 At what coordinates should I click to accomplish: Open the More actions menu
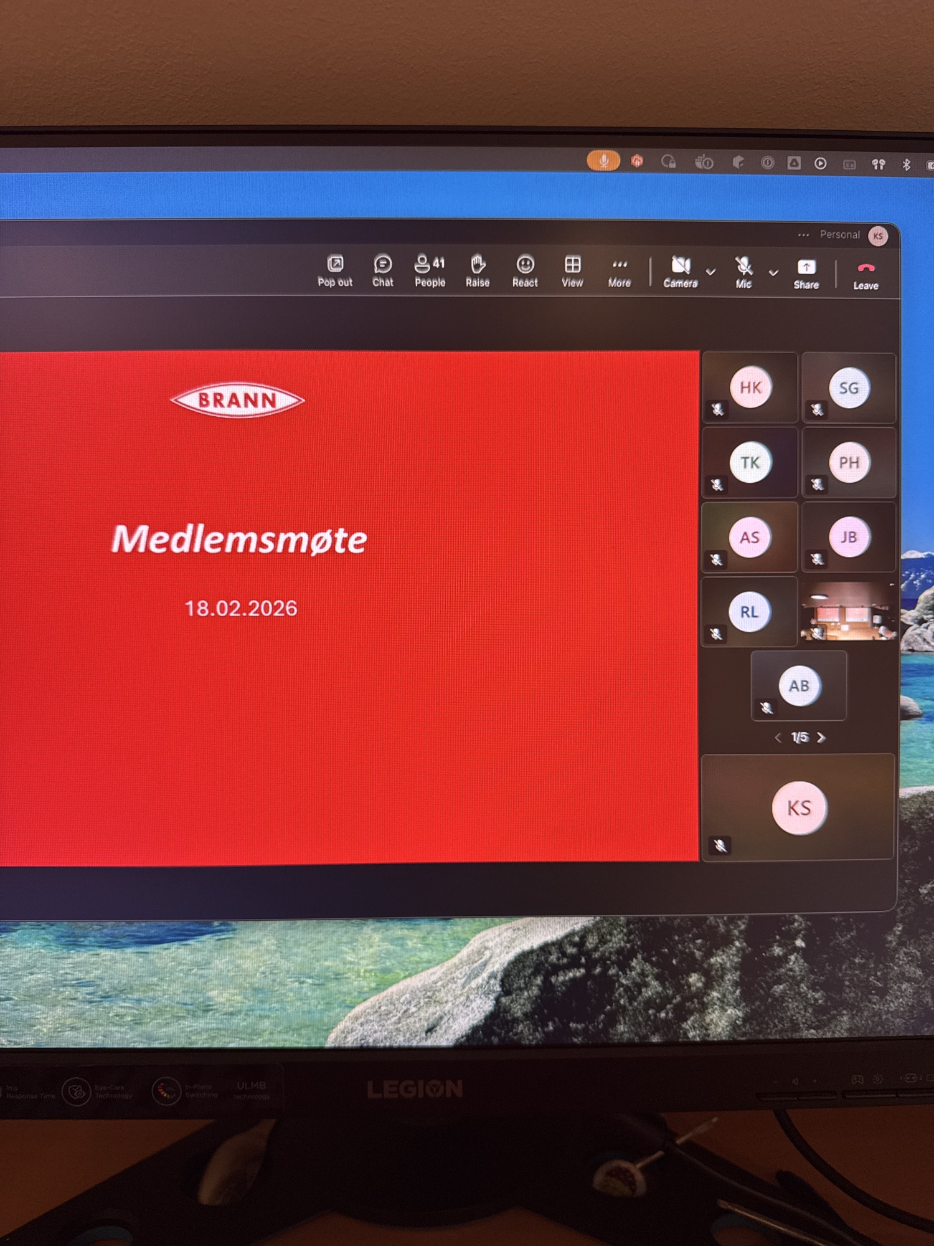620,271
